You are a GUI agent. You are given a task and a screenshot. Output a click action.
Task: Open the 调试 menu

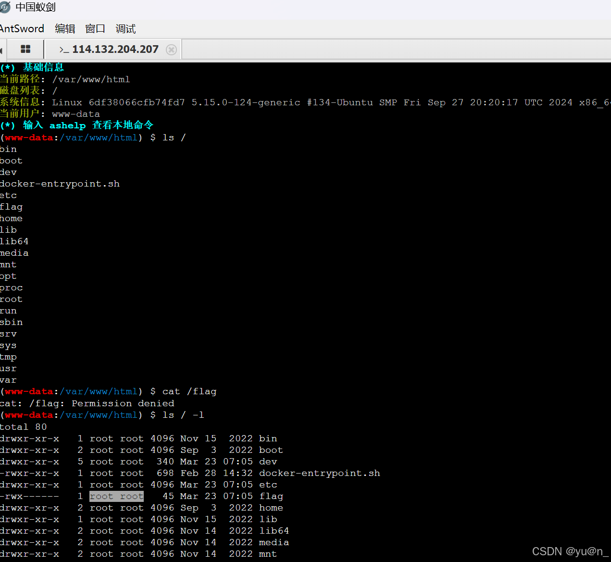click(125, 29)
